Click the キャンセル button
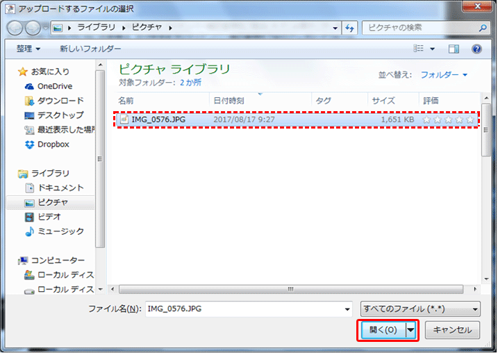Screen dimensions: 498x353 pyautogui.click(x=452, y=330)
